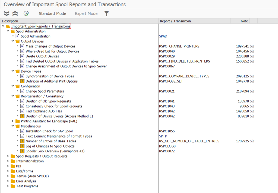Open the SPAD transaction link
Screen dimensions: 278x193
[x=163, y=36]
